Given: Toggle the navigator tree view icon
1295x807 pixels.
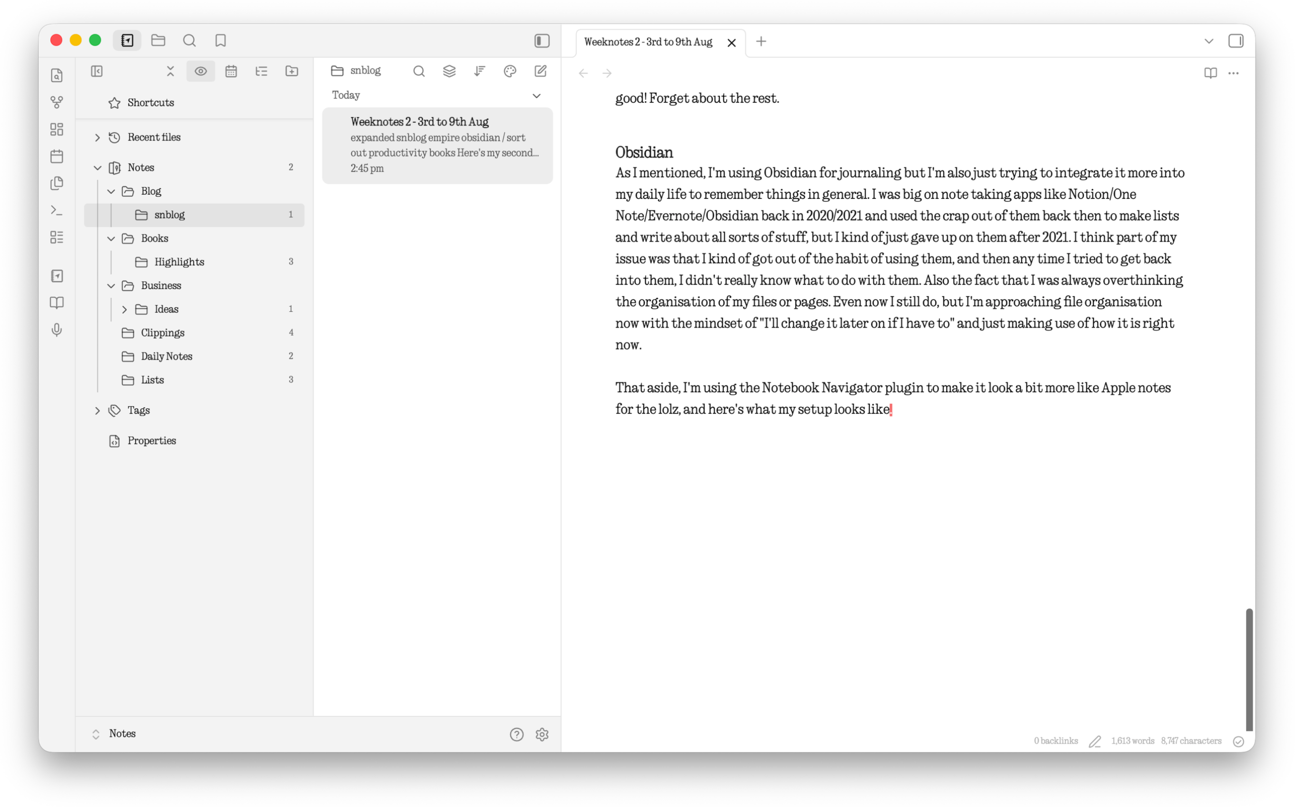Looking at the screenshot, I should [262, 71].
